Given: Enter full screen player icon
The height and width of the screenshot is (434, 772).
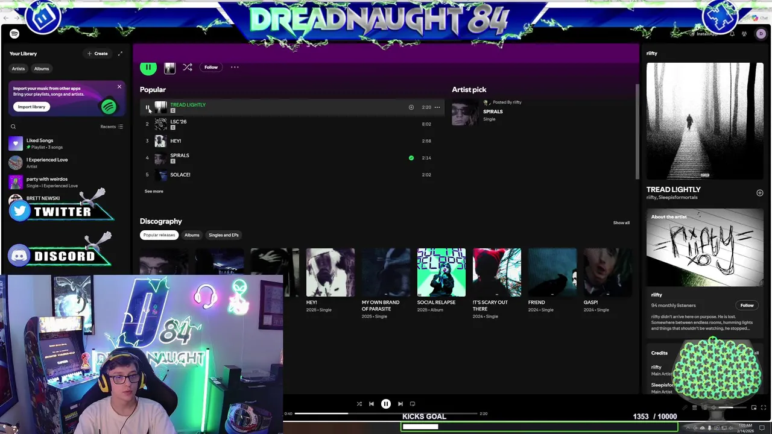Looking at the screenshot, I should pos(763,408).
